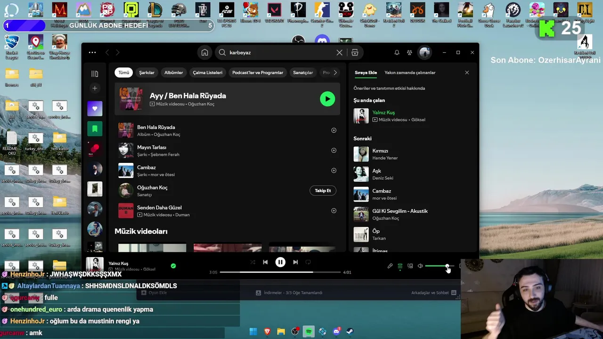603x339 pixels.
Task: Toggle the queue list icon
Action: (400, 266)
